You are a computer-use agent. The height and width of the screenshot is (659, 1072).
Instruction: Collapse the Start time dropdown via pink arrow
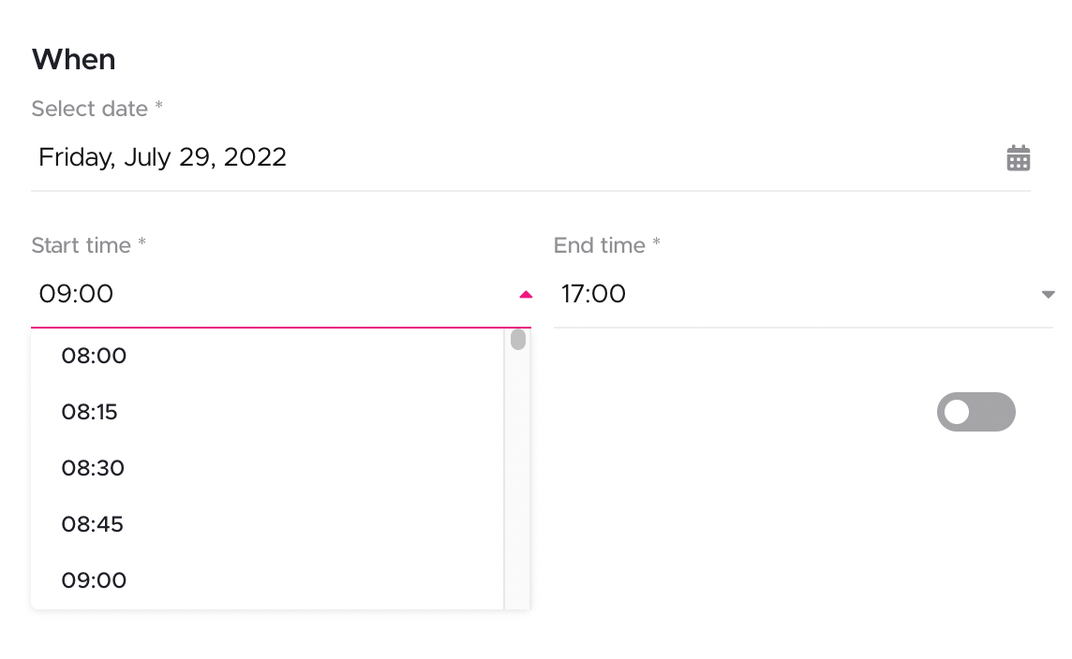click(525, 295)
